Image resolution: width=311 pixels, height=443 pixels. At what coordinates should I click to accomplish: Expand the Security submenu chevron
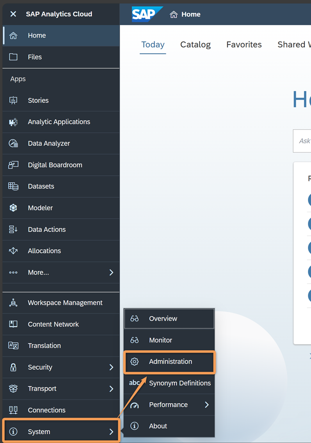point(112,367)
